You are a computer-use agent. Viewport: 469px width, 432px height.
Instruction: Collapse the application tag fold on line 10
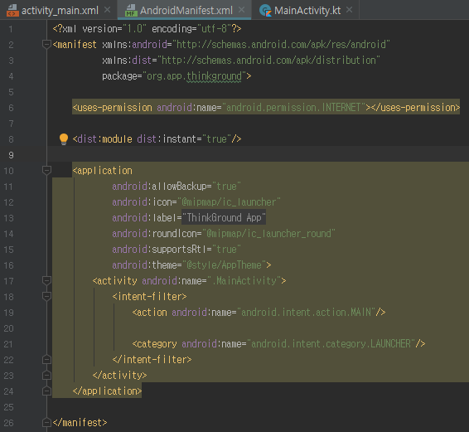coord(46,171)
